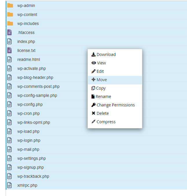This screenshot has height=196, width=187.
Task: Click the wp-signup.php file icon
Action: coord(9,167)
